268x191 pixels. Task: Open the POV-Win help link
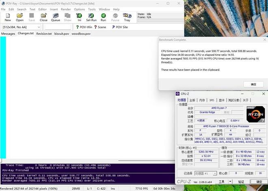84,27
